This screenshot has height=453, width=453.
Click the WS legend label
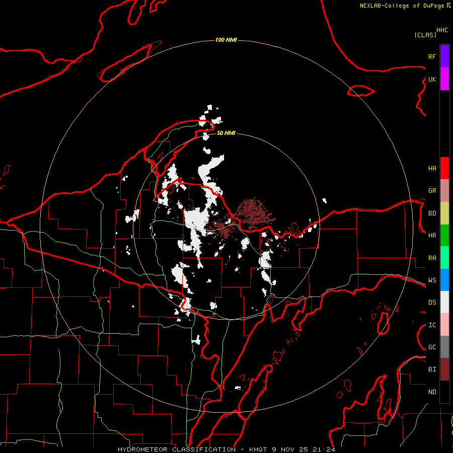432,280
